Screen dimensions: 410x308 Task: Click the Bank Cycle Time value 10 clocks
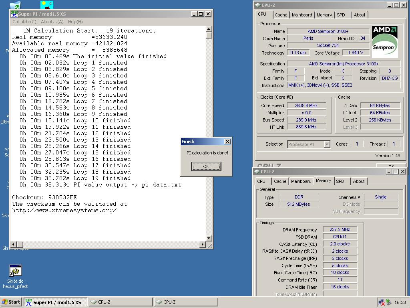[340, 272]
